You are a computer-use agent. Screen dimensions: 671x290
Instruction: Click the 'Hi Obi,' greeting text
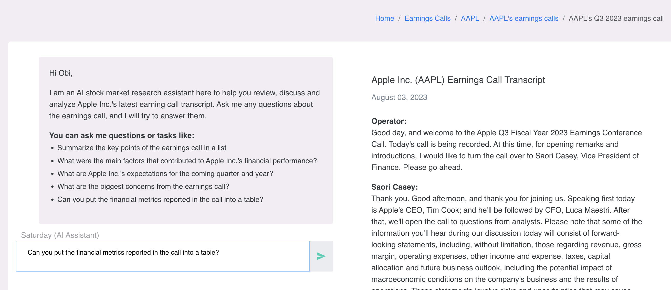(x=61, y=73)
